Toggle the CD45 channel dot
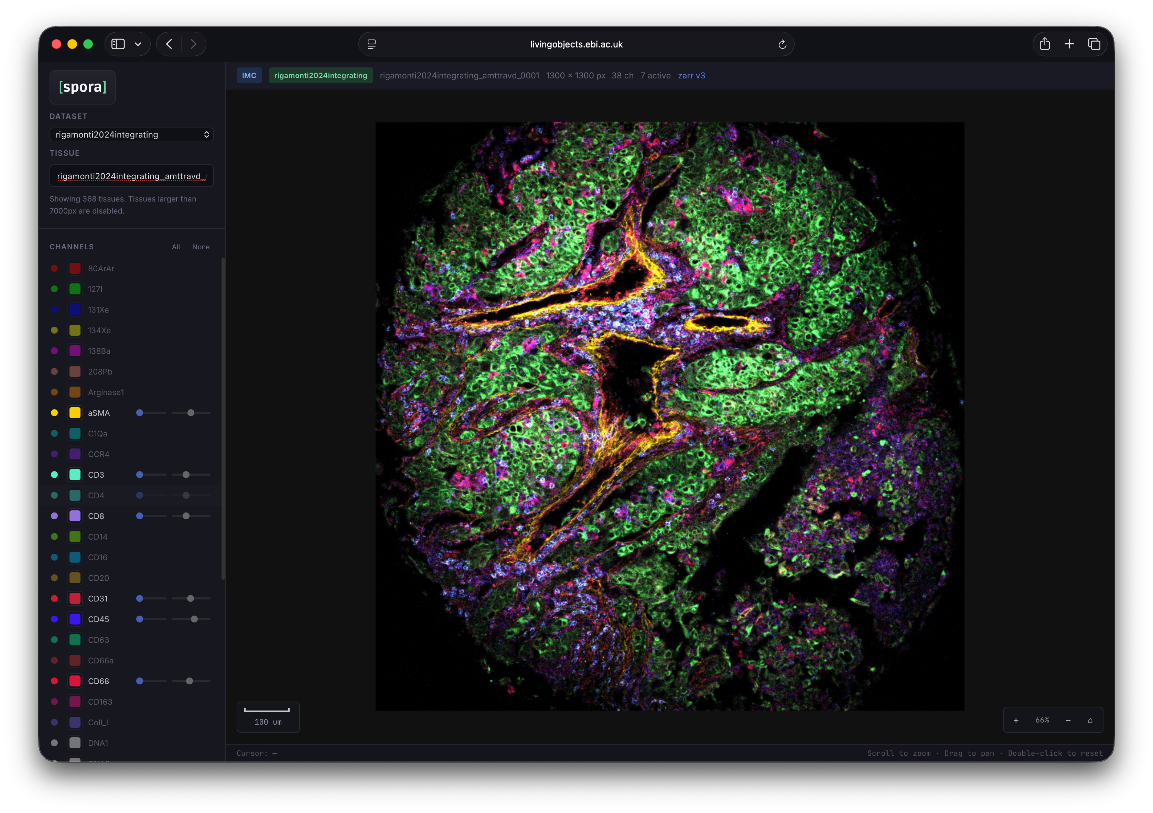This screenshot has height=813, width=1153. pyautogui.click(x=54, y=619)
